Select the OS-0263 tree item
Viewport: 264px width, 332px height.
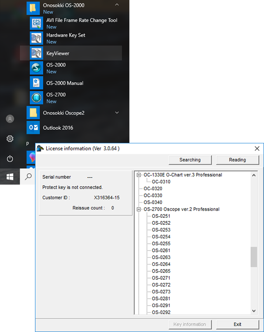(161, 257)
